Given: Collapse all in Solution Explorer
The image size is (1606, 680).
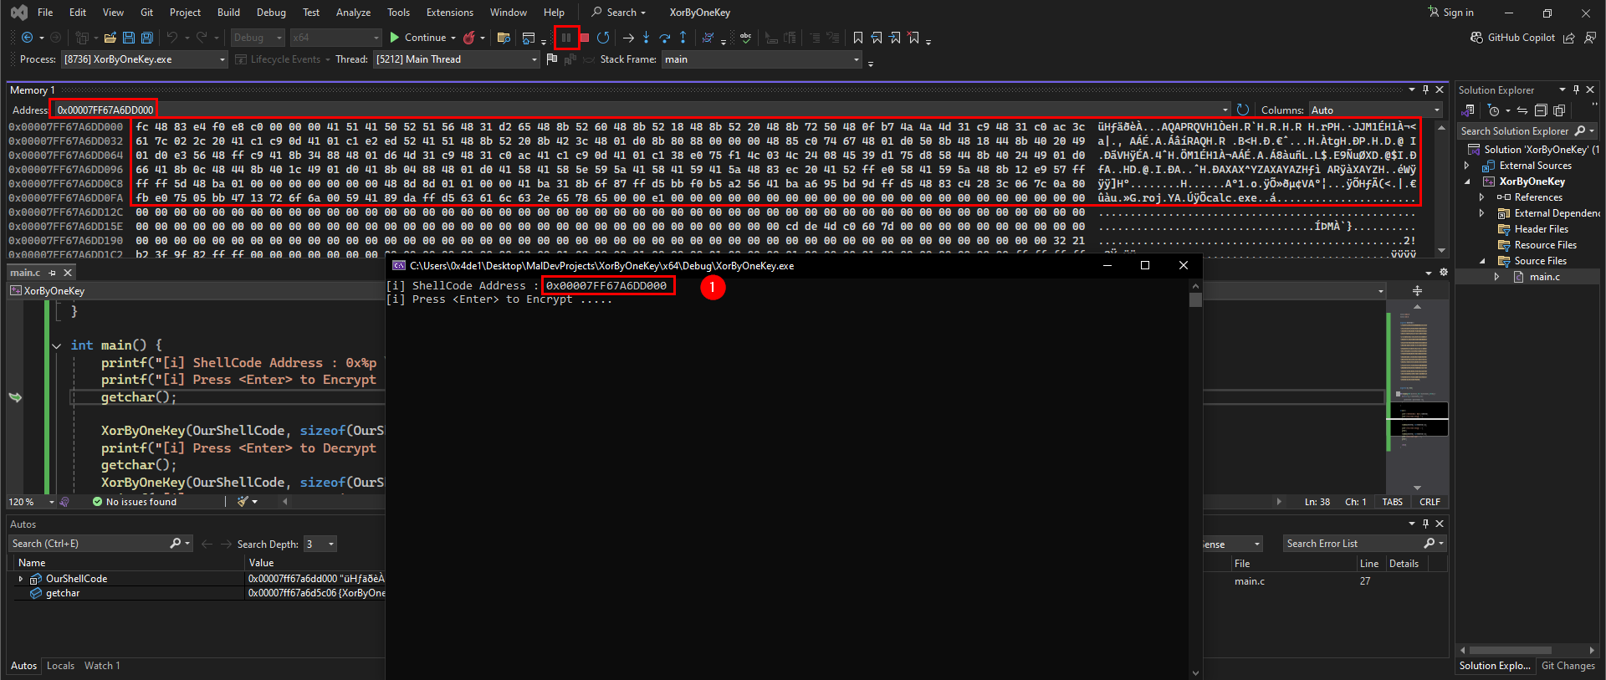Looking at the screenshot, I should (1541, 110).
